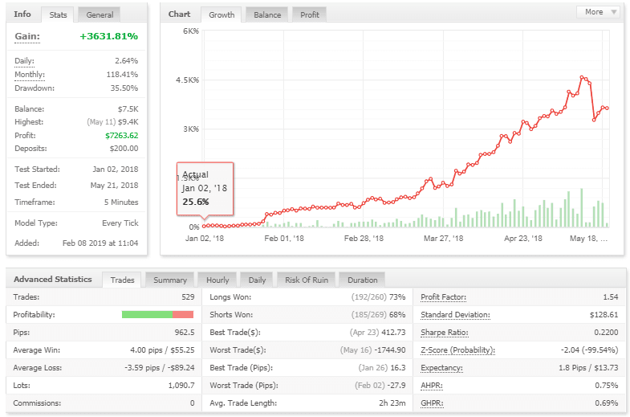Select the Trades tab in Advanced Statistics
Viewport: 630px width, 417px height.
pyautogui.click(x=122, y=280)
